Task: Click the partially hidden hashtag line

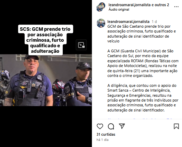Action: [x=139, y=119]
